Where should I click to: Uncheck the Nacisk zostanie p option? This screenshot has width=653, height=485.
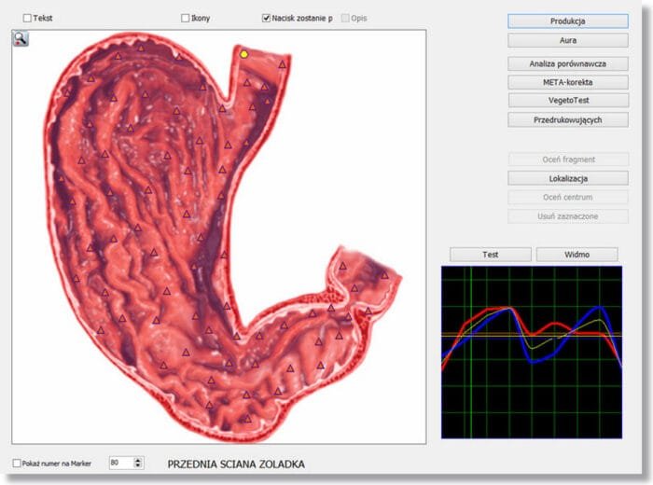[x=267, y=18]
